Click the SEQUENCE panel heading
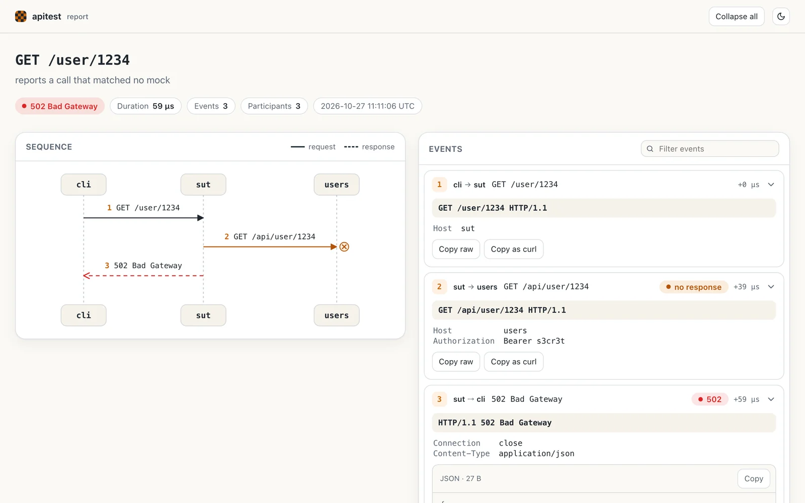 (49, 147)
